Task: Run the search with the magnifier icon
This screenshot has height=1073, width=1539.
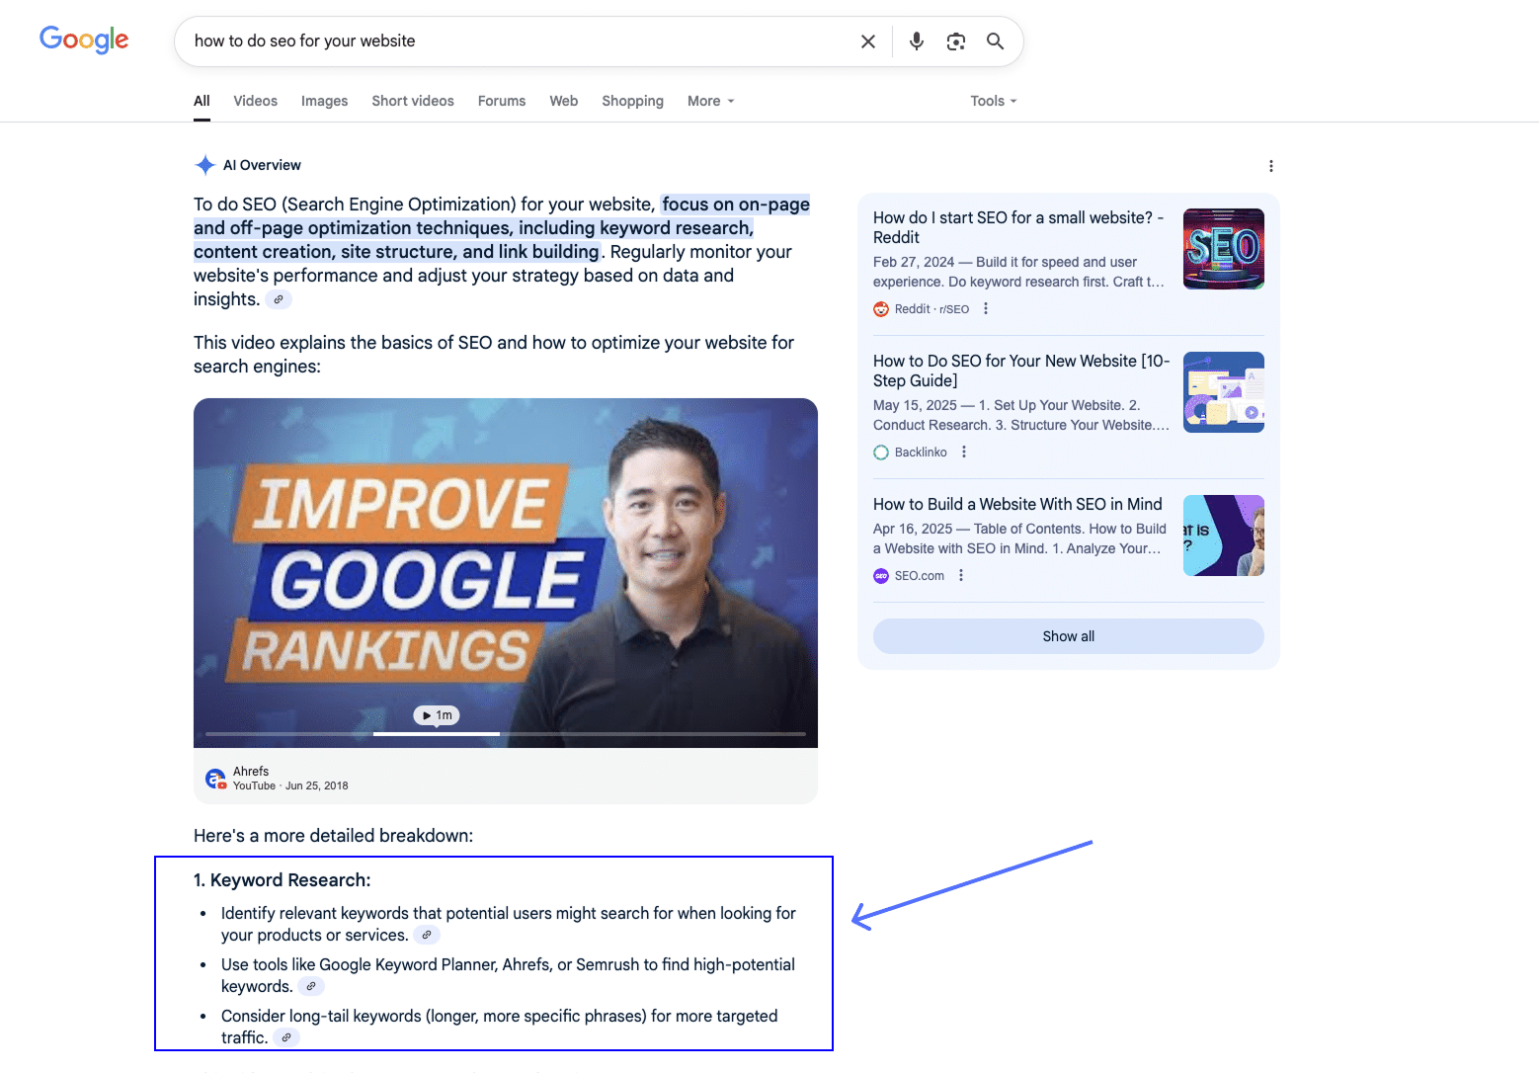Action: point(995,41)
